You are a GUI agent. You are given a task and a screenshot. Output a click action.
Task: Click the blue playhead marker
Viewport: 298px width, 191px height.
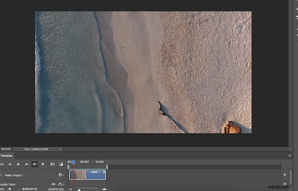[73, 162]
